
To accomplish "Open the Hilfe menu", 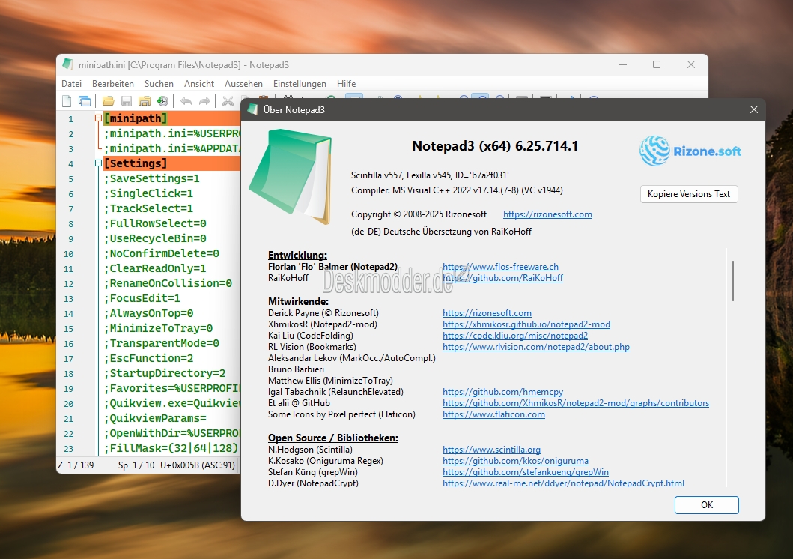I will (346, 83).
